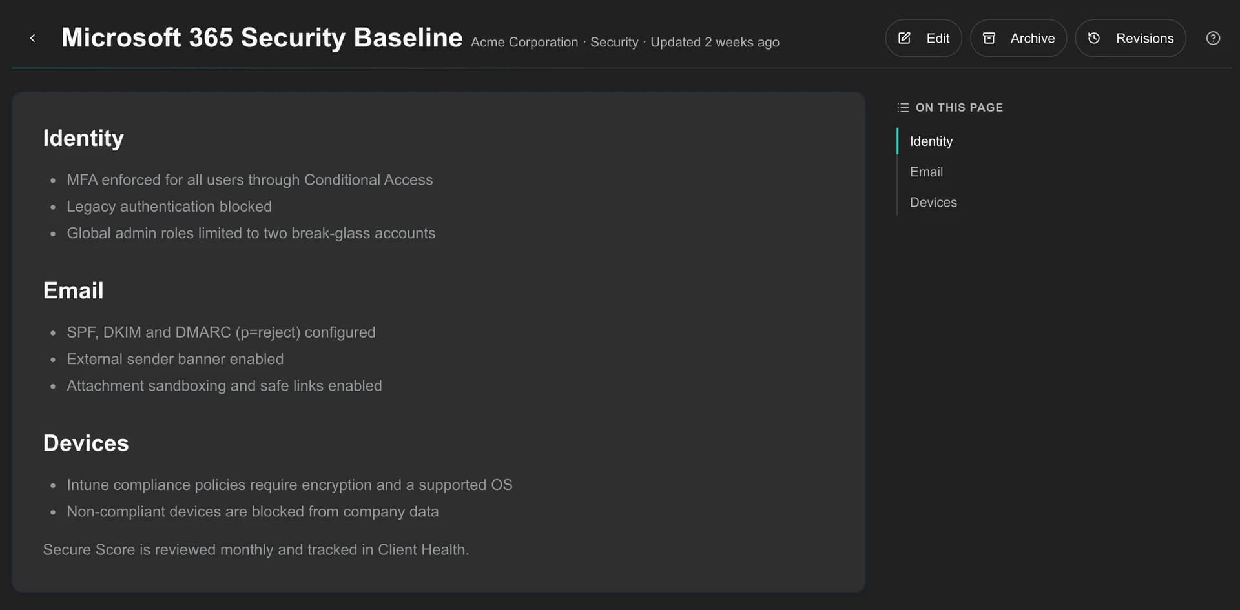
Task: Click the On This Page list icon
Action: pos(903,107)
